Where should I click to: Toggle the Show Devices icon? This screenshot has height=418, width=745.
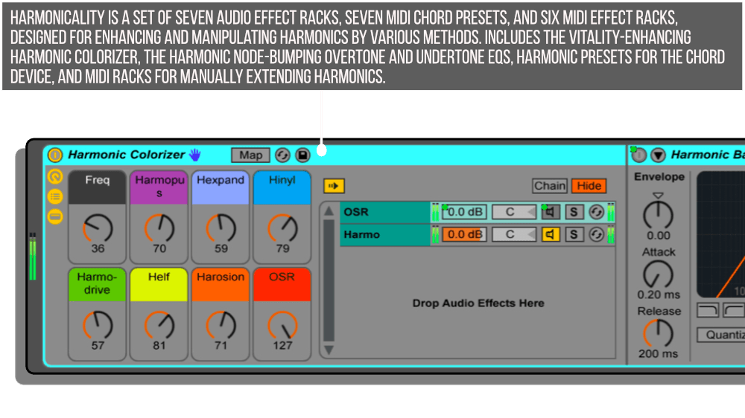pyautogui.click(x=55, y=217)
